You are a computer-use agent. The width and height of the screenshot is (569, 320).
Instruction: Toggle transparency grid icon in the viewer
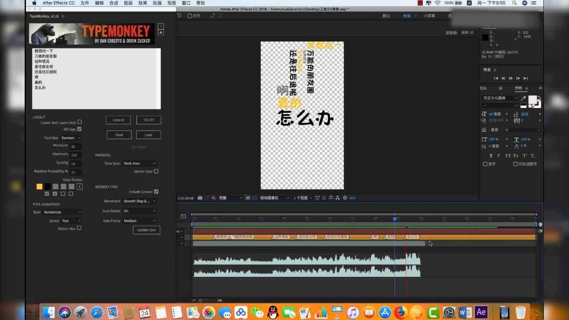[254, 198]
